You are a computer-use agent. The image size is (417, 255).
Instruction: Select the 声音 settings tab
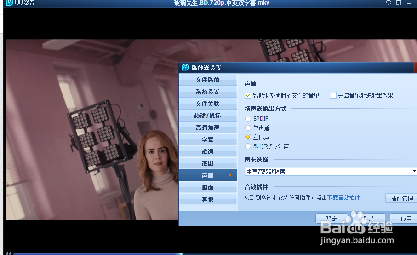[x=208, y=175]
